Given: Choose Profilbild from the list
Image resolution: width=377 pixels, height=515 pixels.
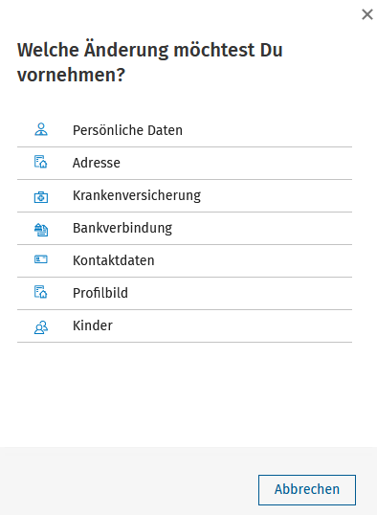Looking at the screenshot, I should click(185, 293).
